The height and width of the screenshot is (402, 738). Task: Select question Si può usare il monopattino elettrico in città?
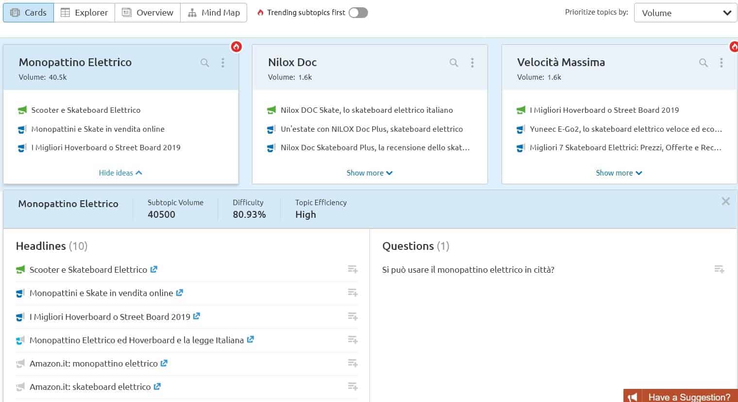(x=468, y=270)
